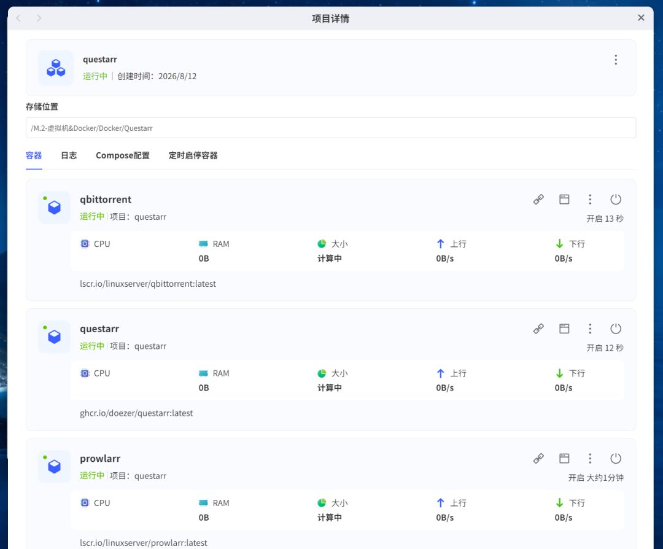Click the qbittorrent size pie icon

[x=322, y=244]
